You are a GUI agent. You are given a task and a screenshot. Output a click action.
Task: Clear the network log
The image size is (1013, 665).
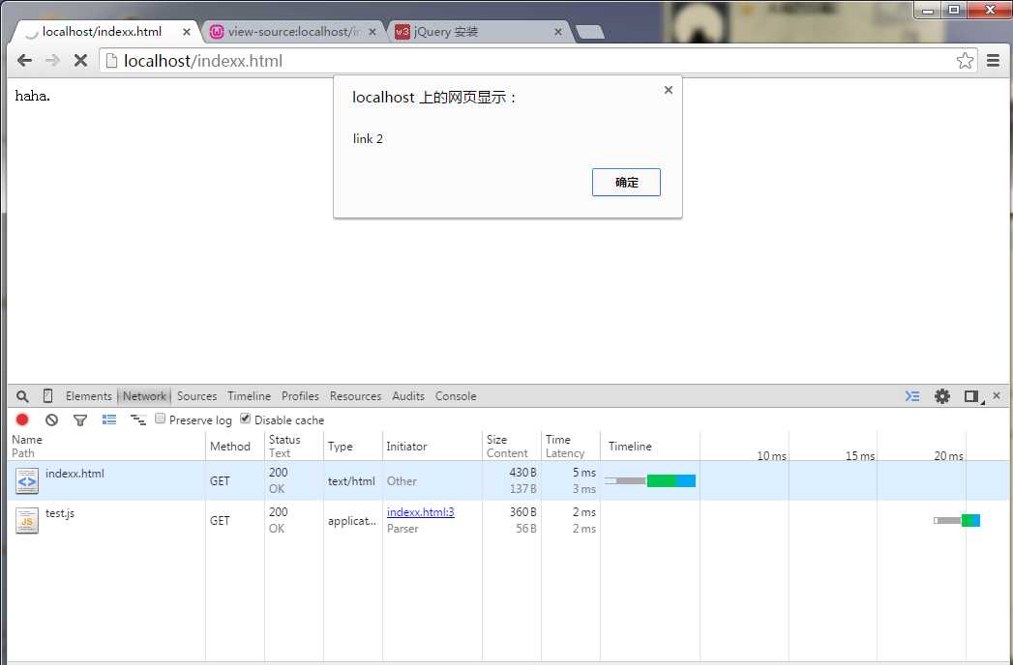51,419
